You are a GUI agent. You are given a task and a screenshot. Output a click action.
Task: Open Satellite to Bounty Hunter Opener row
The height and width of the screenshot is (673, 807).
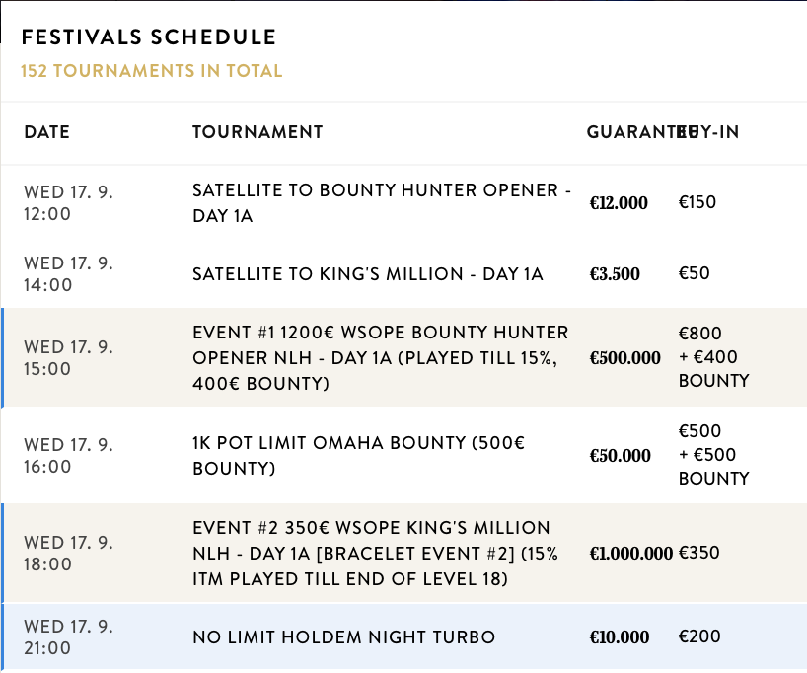(381, 202)
